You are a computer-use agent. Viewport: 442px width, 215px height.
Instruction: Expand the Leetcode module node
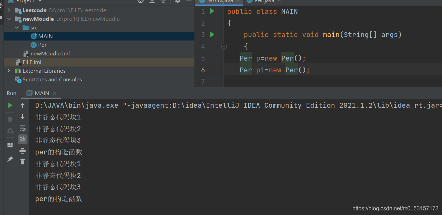(x=9, y=10)
